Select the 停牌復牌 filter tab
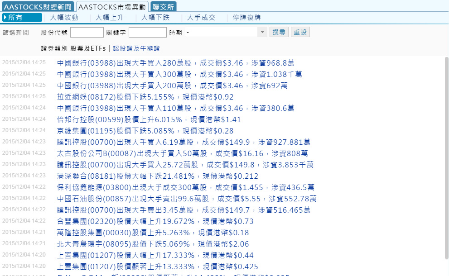The image size is (449, 276). click(247, 18)
